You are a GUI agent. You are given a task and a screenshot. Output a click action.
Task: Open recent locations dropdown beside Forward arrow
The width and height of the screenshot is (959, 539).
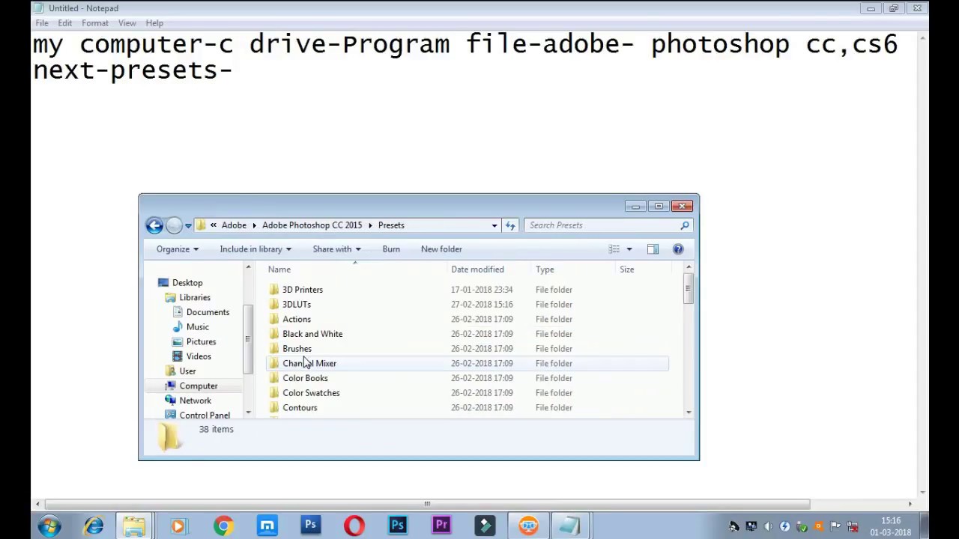(x=188, y=225)
